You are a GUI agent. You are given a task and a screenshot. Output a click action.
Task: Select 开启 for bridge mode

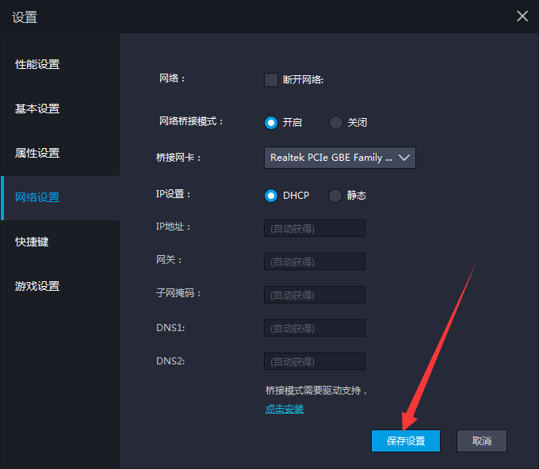point(271,123)
